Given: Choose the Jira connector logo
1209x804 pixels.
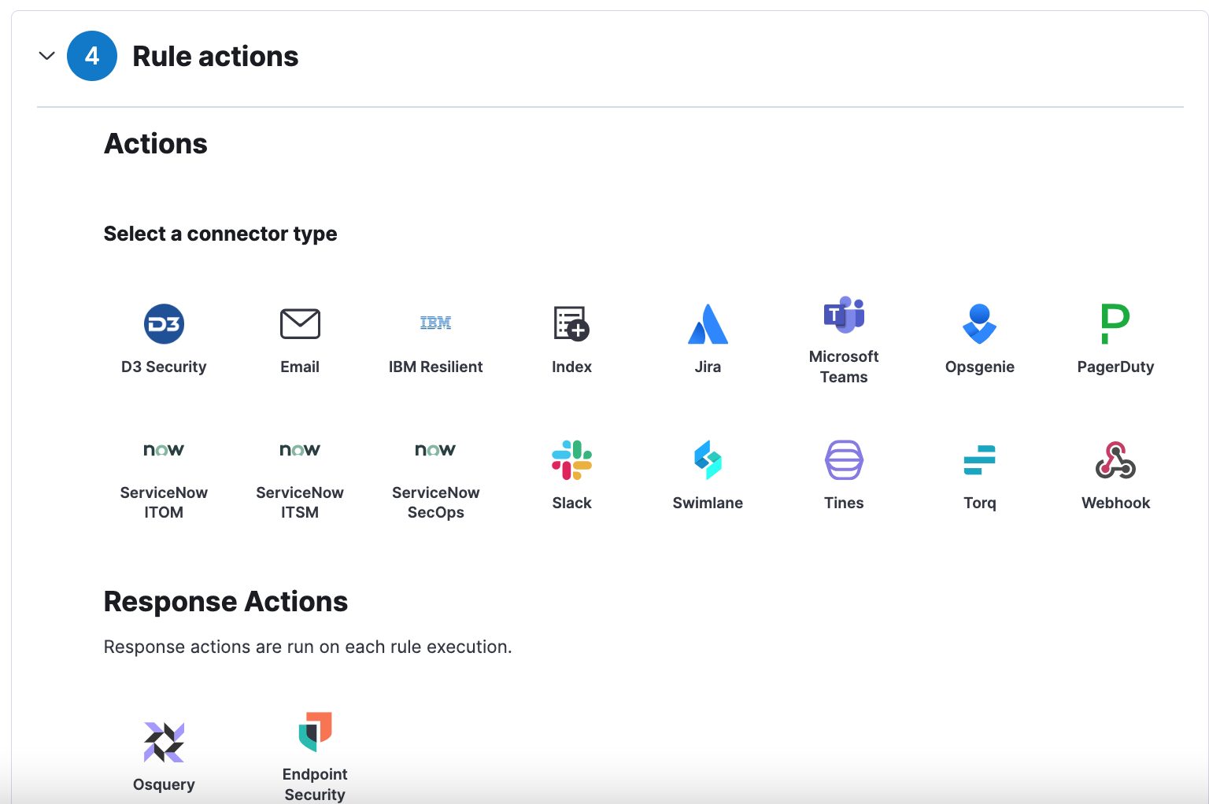Looking at the screenshot, I should tap(708, 323).
